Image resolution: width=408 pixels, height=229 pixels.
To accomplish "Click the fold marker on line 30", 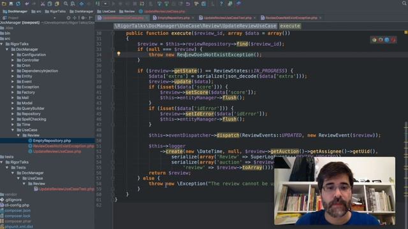I will (x=113, y=33).
